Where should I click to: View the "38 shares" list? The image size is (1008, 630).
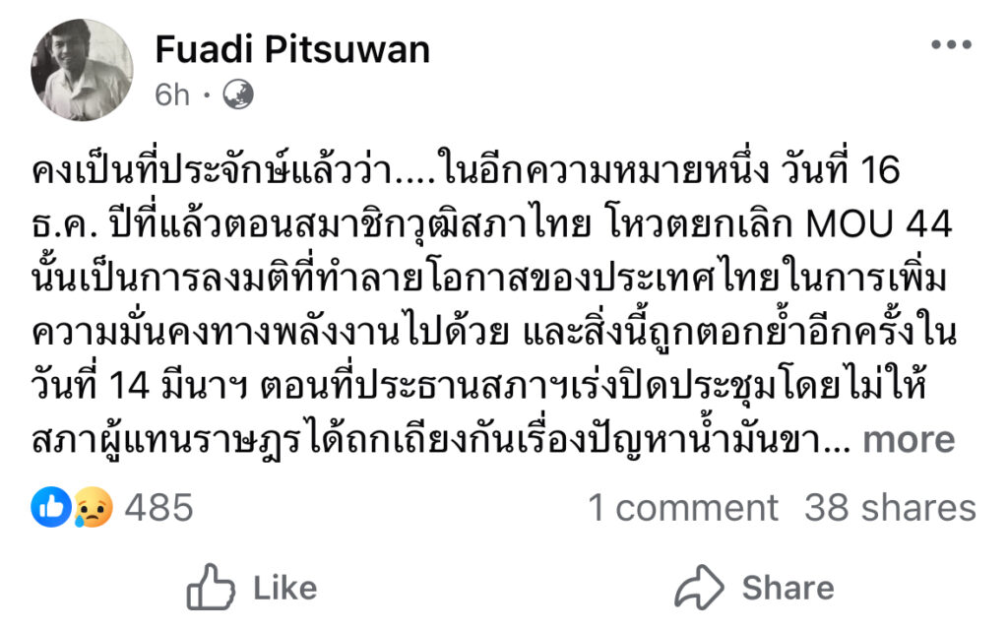coord(890,508)
